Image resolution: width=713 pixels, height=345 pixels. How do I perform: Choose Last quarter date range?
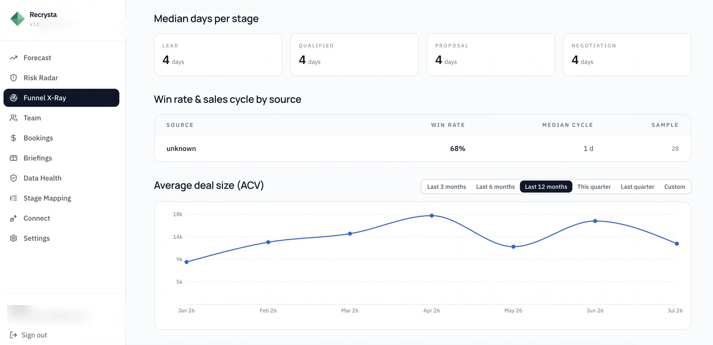[637, 187]
